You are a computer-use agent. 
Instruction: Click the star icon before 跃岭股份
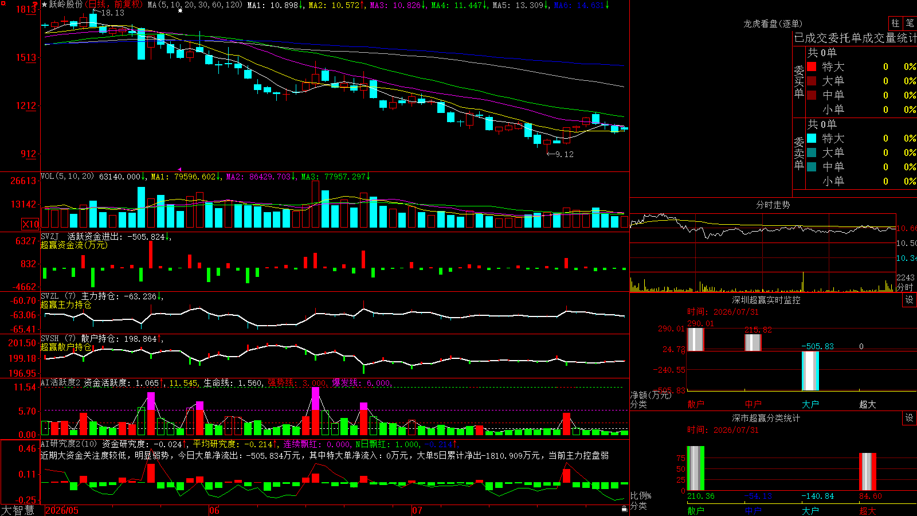click(44, 5)
